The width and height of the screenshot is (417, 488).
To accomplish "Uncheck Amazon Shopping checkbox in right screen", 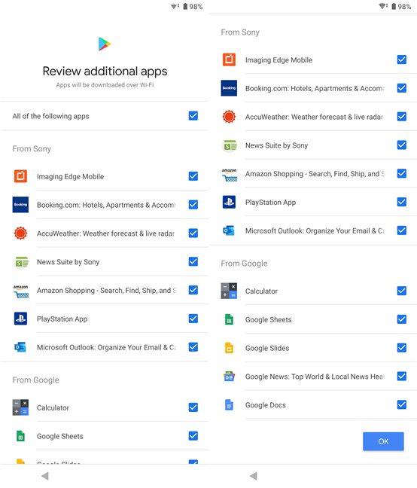I will coord(402,173).
